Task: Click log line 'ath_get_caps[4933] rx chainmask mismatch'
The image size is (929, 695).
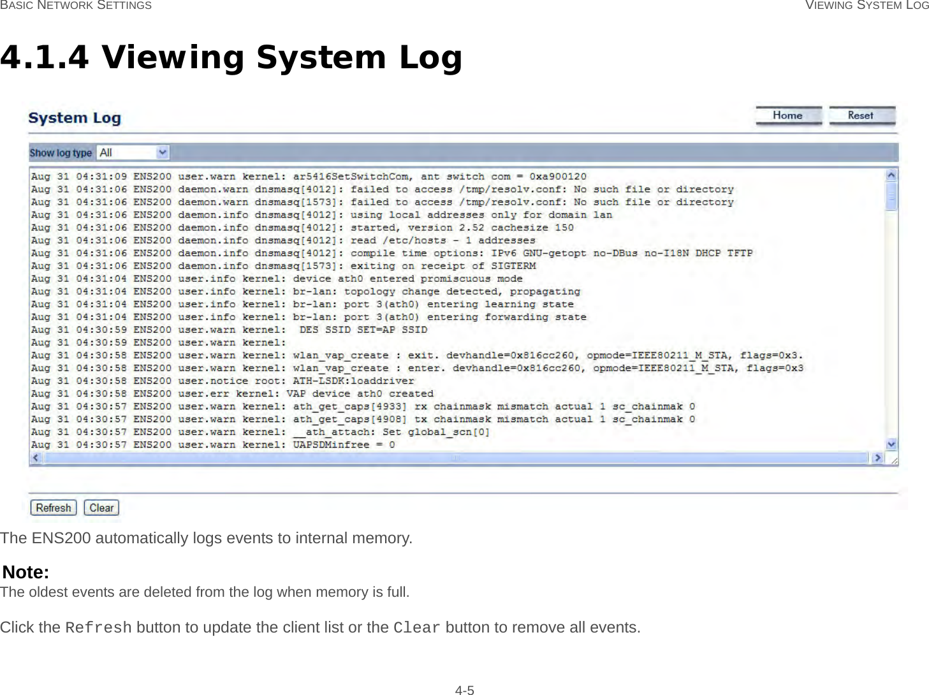Action: pyautogui.click(x=363, y=406)
